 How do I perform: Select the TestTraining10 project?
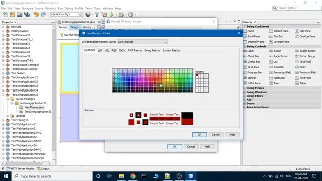click(19, 120)
